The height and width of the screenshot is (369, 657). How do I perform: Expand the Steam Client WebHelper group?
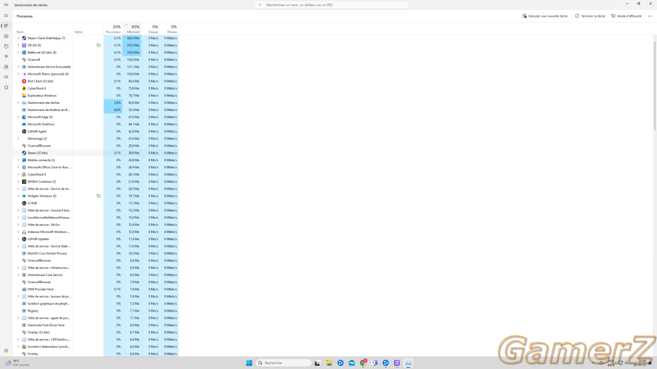pyautogui.click(x=18, y=38)
